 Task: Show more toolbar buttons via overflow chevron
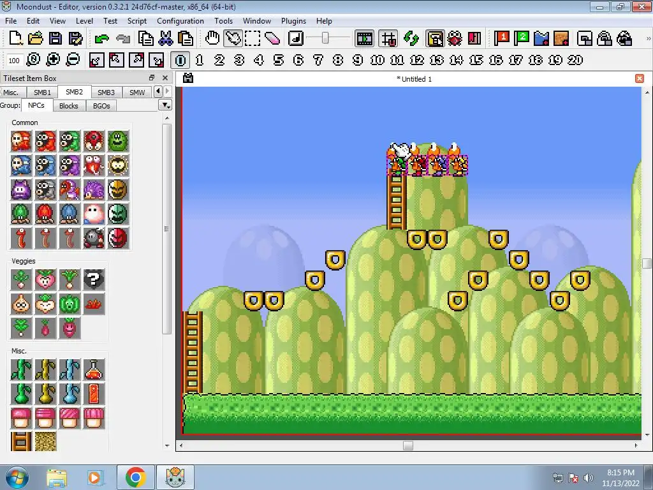[648, 38]
